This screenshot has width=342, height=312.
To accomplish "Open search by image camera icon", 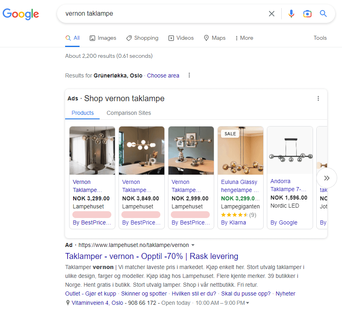I will pyautogui.click(x=307, y=14).
